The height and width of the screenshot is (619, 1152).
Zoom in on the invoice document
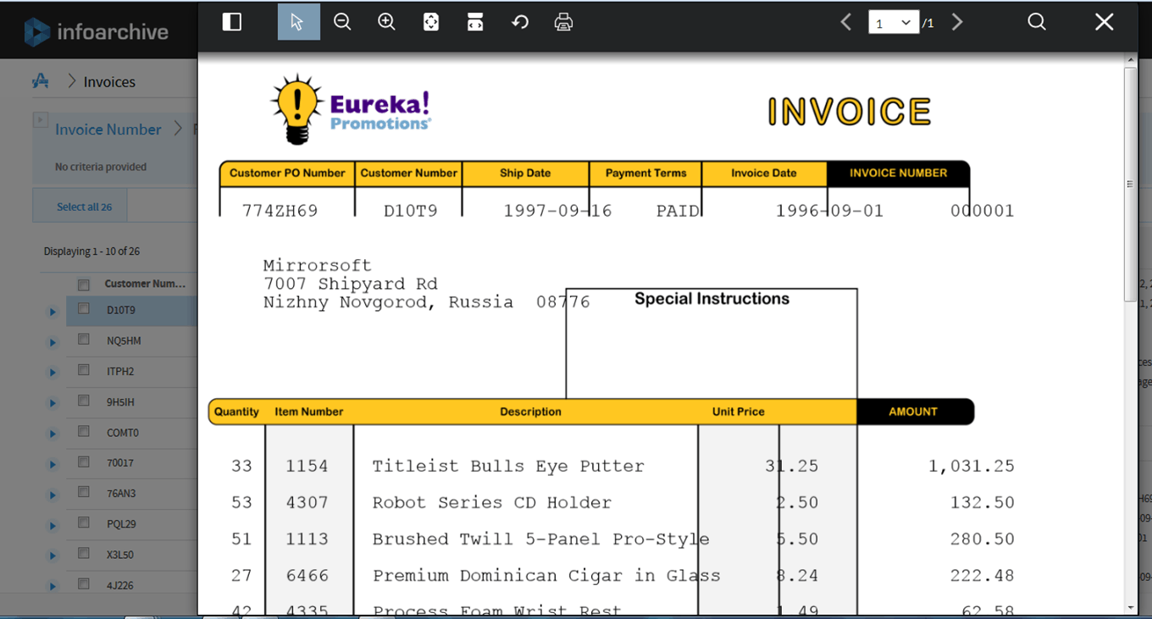pos(386,22)
